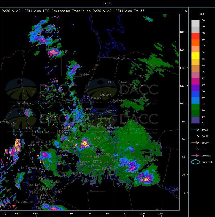
Task: Select the yellow eburn arrow icon
Action: [195, 143]
